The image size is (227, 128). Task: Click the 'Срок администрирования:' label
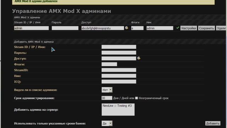(34, 98)
